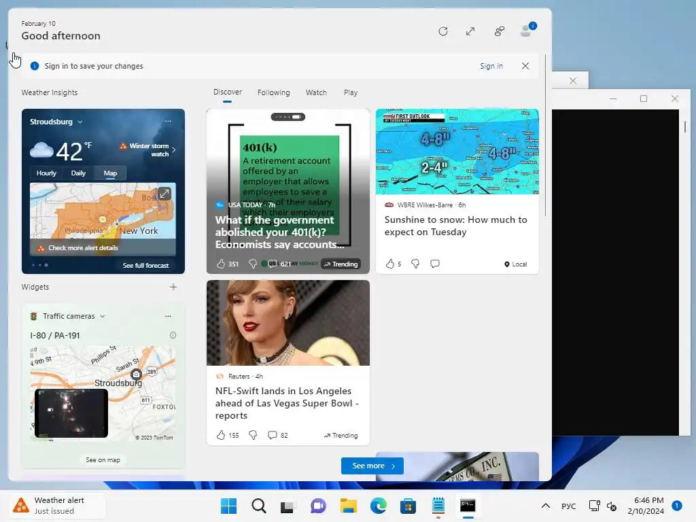Screen dimensions: 696x522
Task: Click the See more button
Action: point(372,466)
